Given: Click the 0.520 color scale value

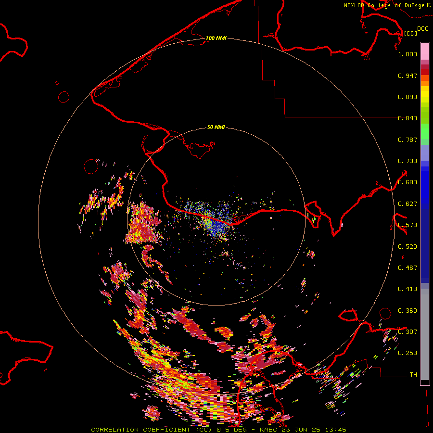Looking at the screenshot, I should click(408, 247).
